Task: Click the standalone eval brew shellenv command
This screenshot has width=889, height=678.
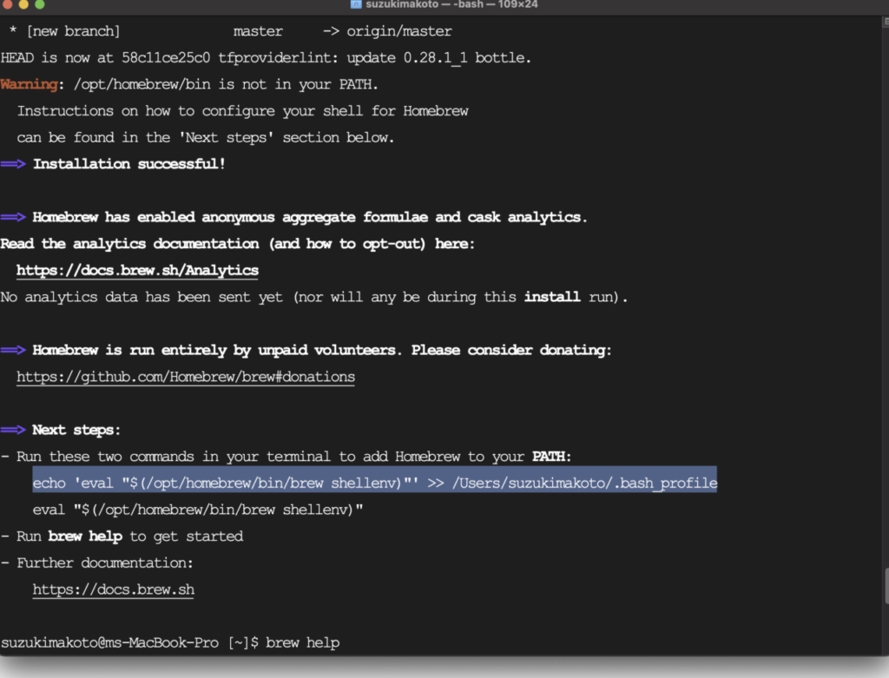Action: click(198, 510)
